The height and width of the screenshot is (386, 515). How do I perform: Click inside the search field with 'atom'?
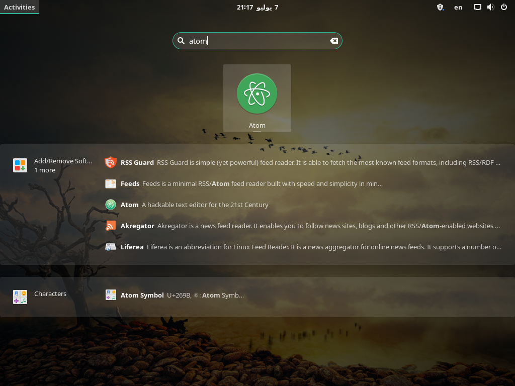[257, 41]
